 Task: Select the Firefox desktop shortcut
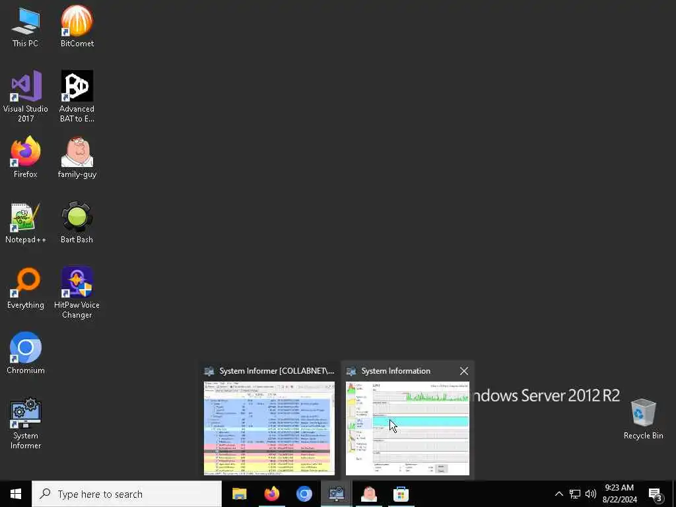click(25, 157)
